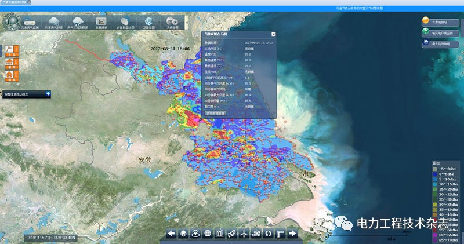Click the refresh arrows icon in bottom toolbar
Viewport: 464px width, 244px height.
tap(269, 234)
